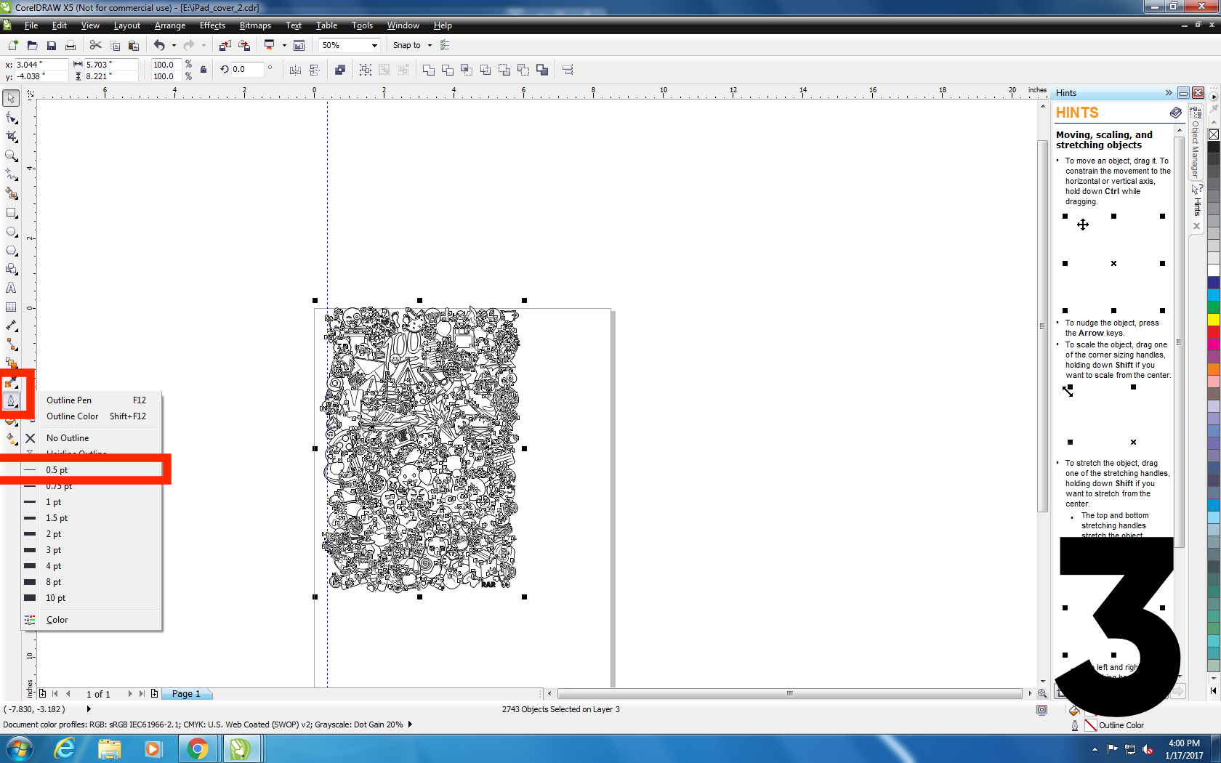Select the Rectangle tool
The image size is (1221, 763).
(x=11, y=213)
